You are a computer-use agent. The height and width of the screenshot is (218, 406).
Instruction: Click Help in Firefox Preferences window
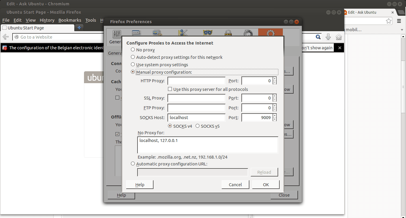click(121, 195)
